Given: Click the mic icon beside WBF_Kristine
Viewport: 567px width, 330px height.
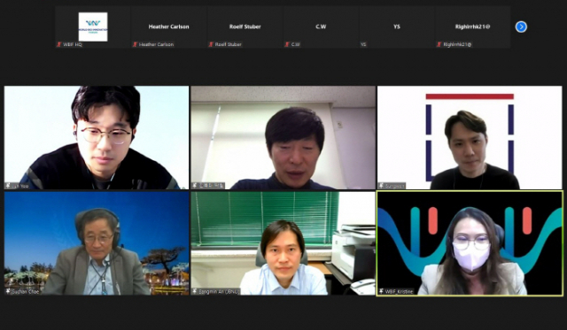Looking at the screenshot, I should [x=382, y=291].
